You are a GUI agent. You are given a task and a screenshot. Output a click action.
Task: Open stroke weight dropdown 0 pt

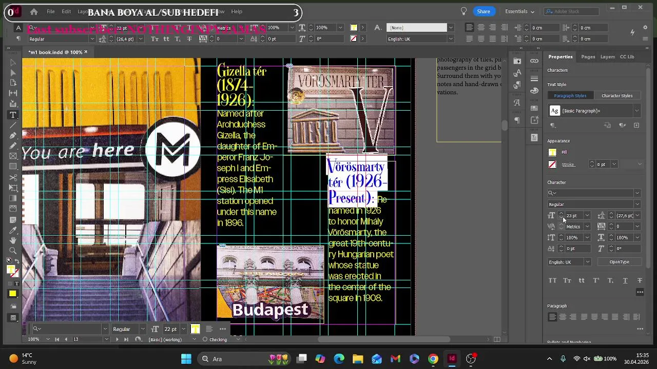point(614,165)
